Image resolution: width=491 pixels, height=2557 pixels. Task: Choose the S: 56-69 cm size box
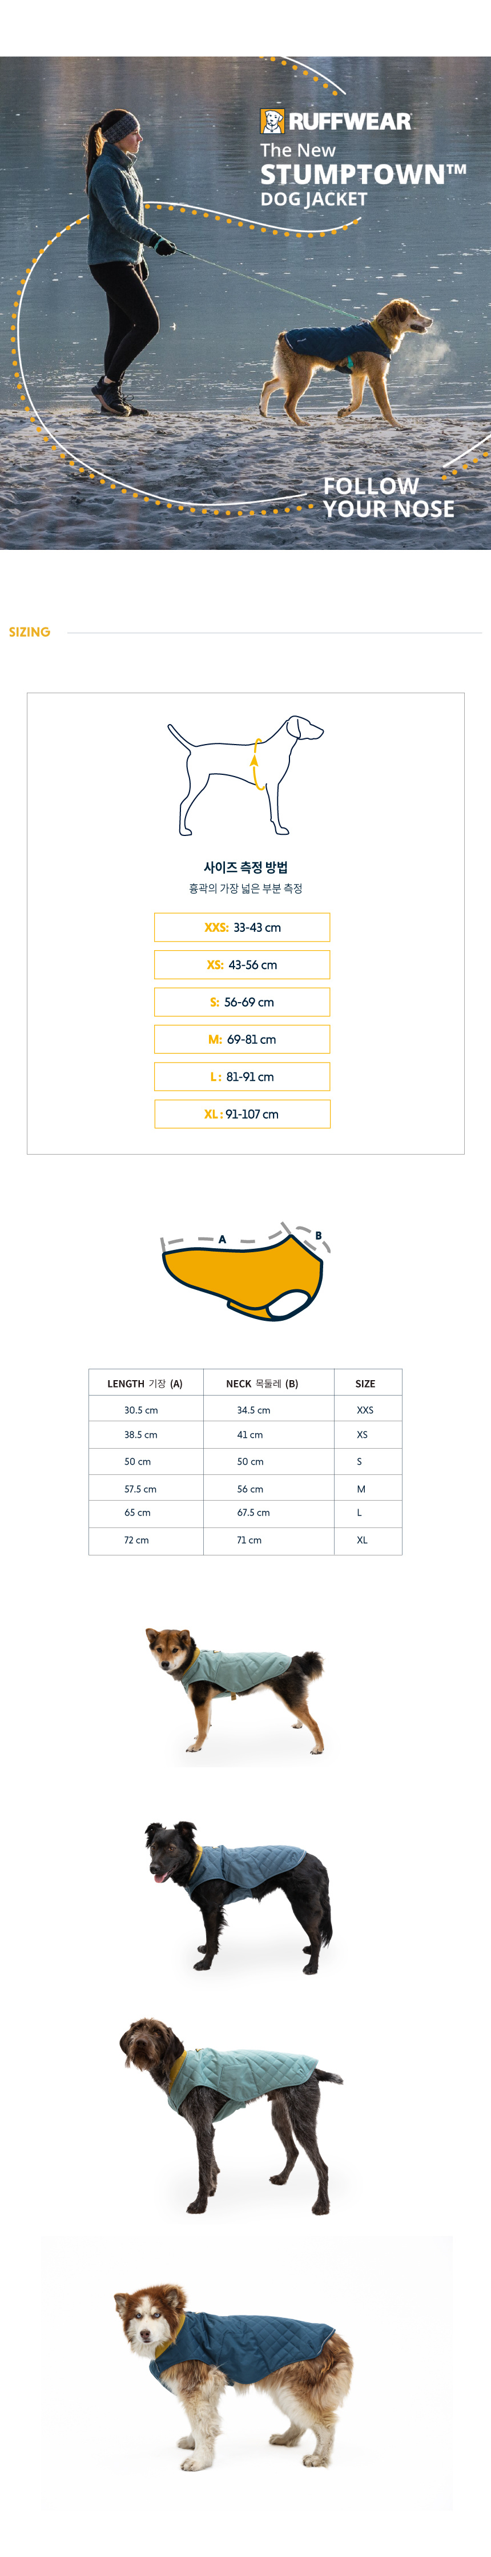[x=242, y=1003]
